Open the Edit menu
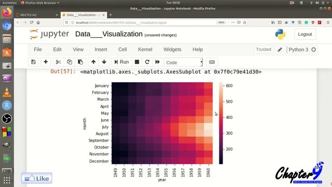332x187 pixels. point(57,49)
